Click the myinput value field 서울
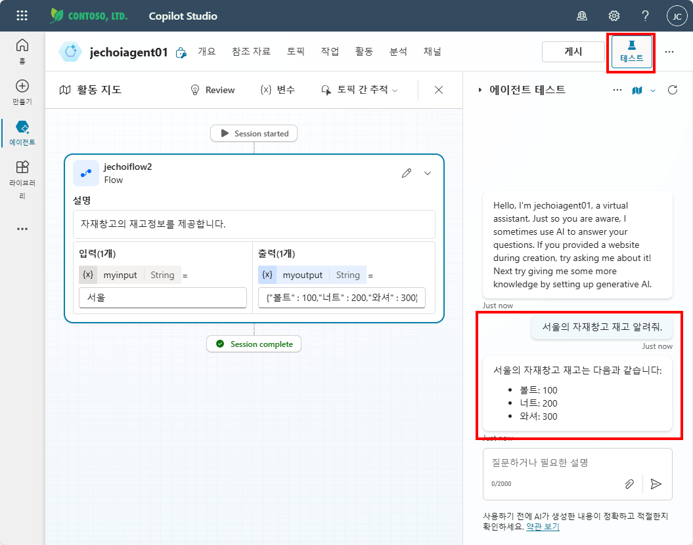The width and height of the screenshot is (693, 545). (163, 298)
